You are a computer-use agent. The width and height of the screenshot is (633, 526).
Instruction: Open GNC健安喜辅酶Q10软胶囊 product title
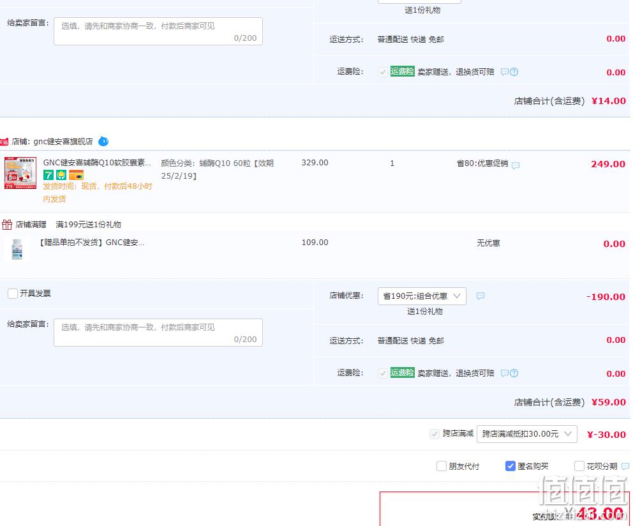(x=97, y=162)
